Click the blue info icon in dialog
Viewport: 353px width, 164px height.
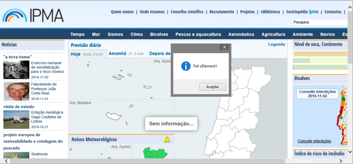pyautogui.click(x=186, y=66)
